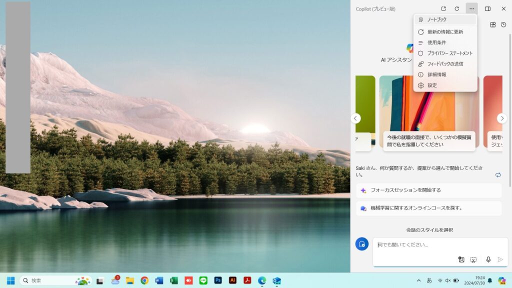Click the add image icon in chat box

pyautogui.click(x=461, y=259)
